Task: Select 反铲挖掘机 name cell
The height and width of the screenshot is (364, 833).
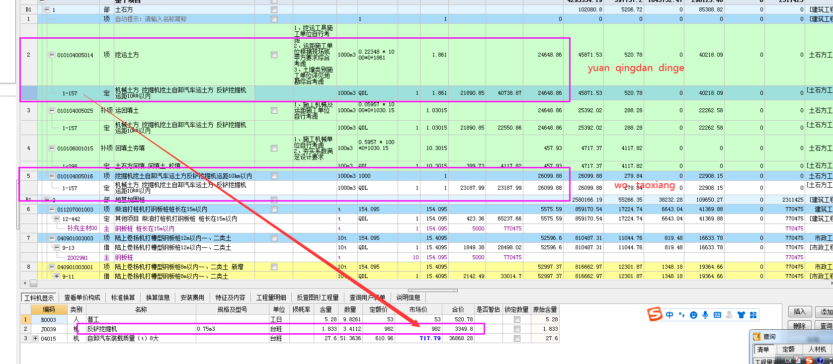Action: (141, 329)
